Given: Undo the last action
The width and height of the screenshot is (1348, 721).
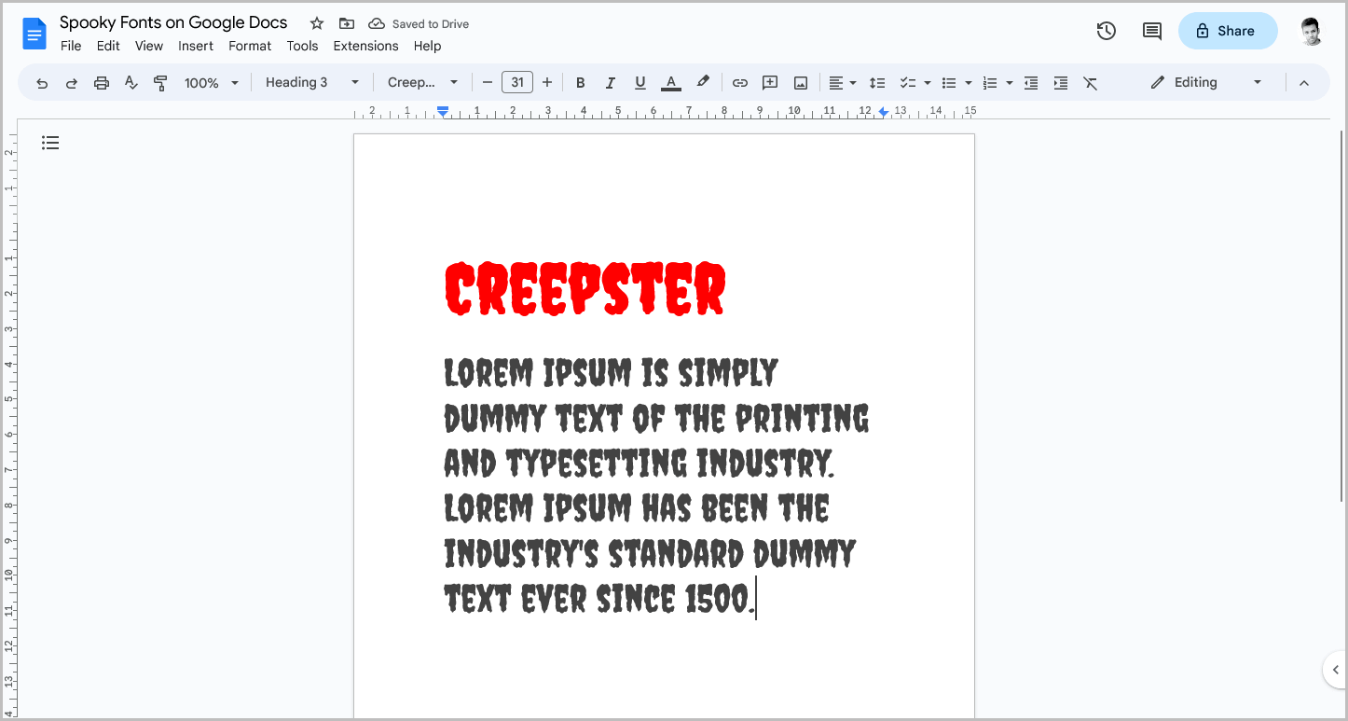Looking at the screenshot, I should (x=41, y=82).
